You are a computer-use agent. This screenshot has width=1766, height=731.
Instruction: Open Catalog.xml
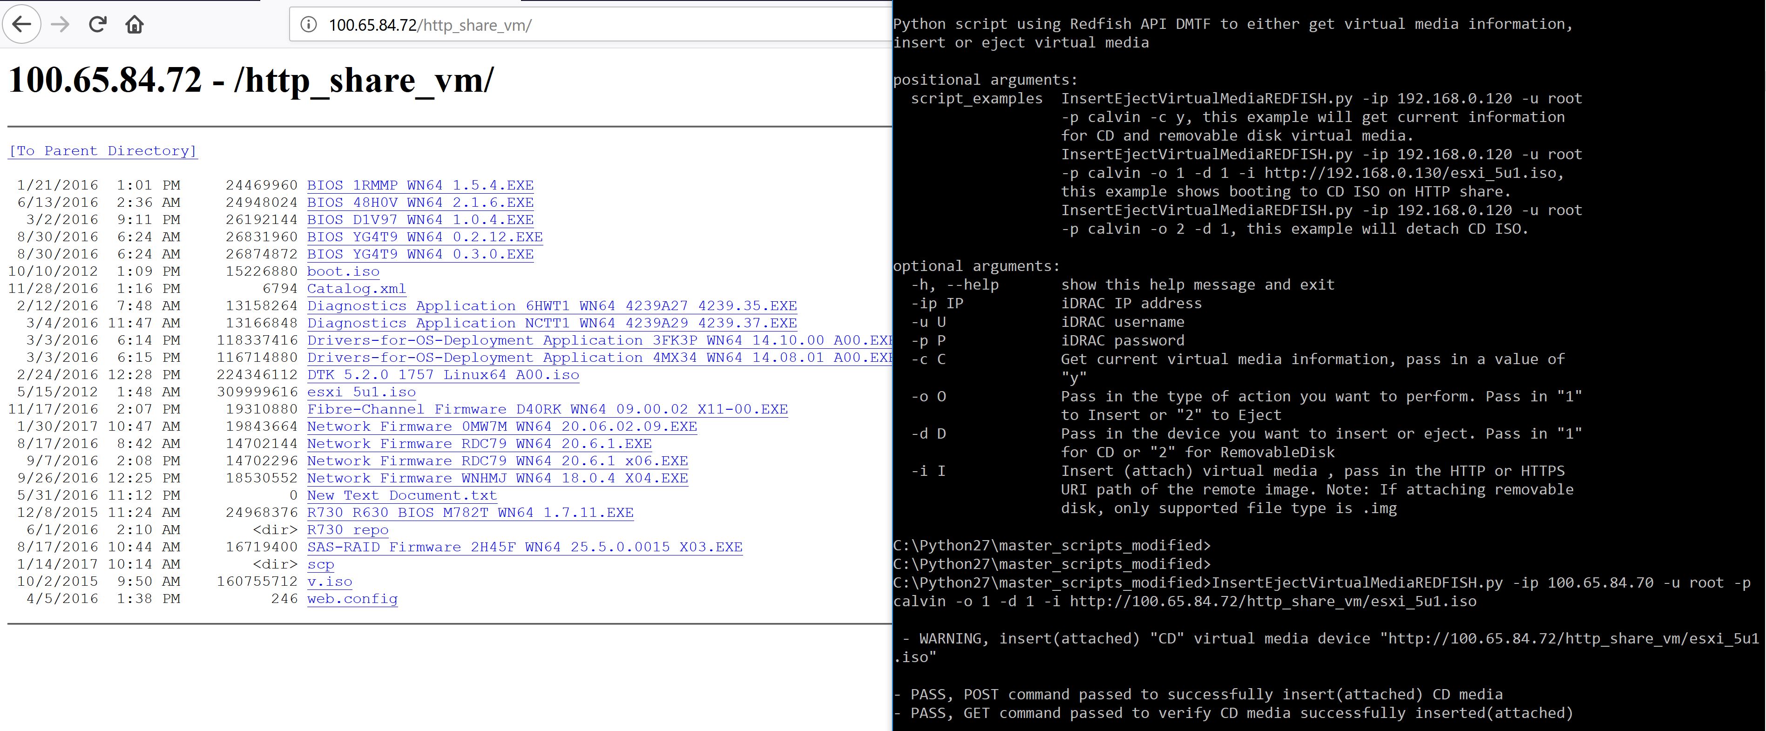coord(356,288)
